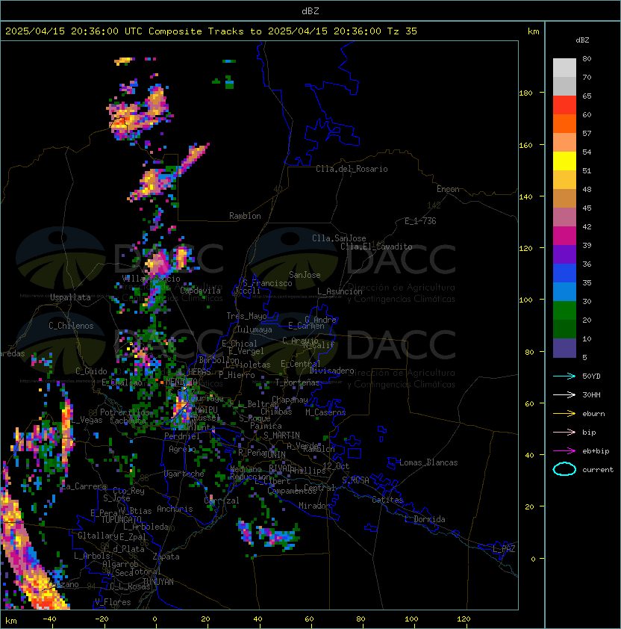621x629 pixels.
Task: Click the -20 tick on the horizontal axis
Action: pos(102,619)
